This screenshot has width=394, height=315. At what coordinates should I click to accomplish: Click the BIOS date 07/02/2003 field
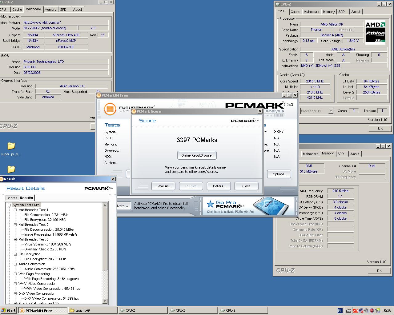click(x=66, y=73)
